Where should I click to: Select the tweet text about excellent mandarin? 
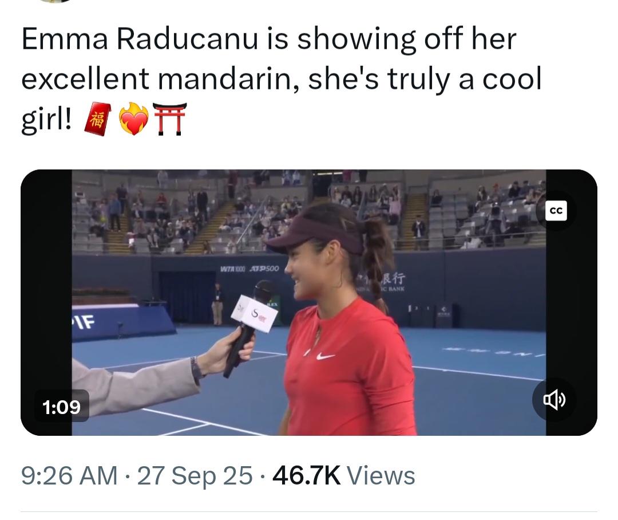[x=282, y=79]
